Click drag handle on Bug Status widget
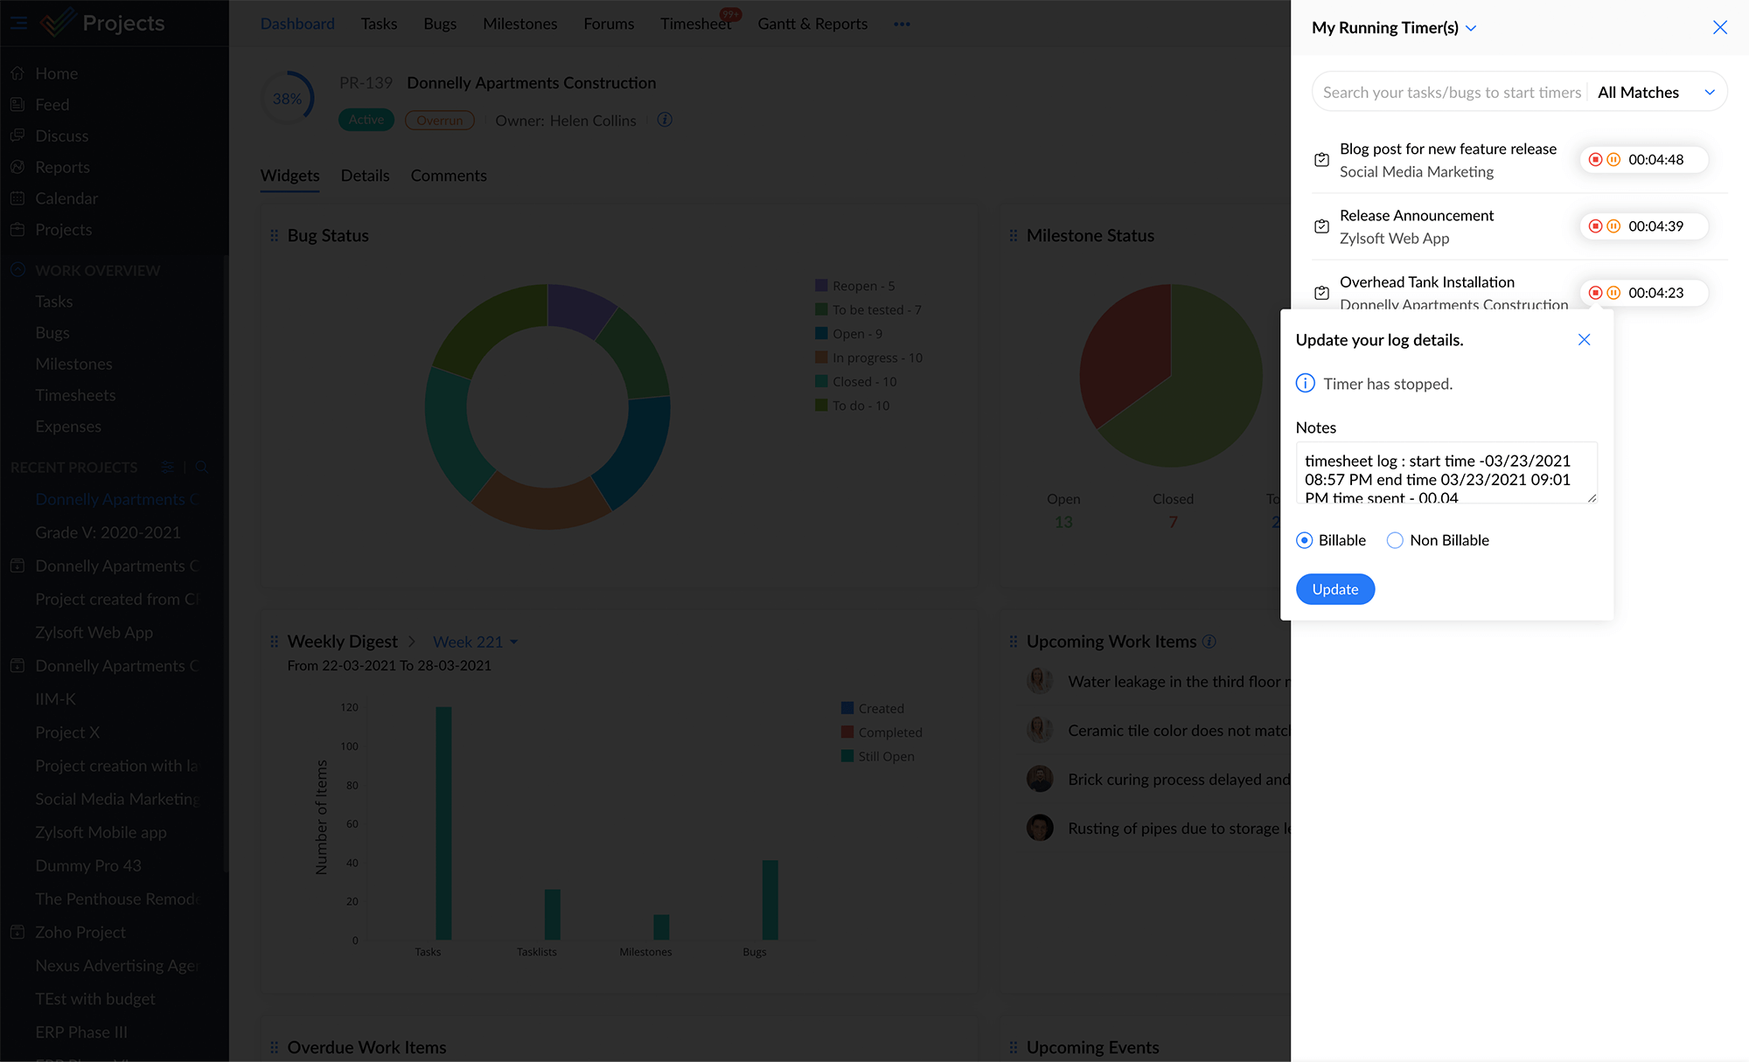This screenshot has height=1062, width=1749. [x=274, y=236]
